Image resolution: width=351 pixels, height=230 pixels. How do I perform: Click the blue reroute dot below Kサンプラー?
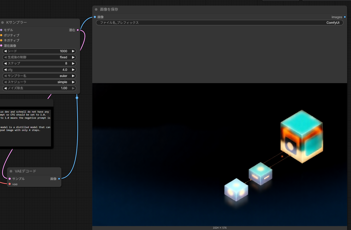click(x=77, y=98)
